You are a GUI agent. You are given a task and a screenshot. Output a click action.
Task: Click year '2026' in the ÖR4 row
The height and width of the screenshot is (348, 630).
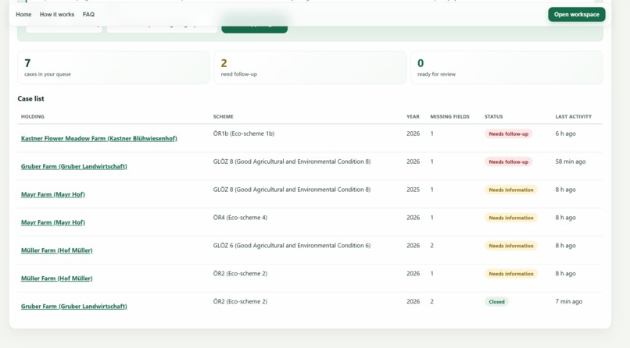tap(413, 218)
